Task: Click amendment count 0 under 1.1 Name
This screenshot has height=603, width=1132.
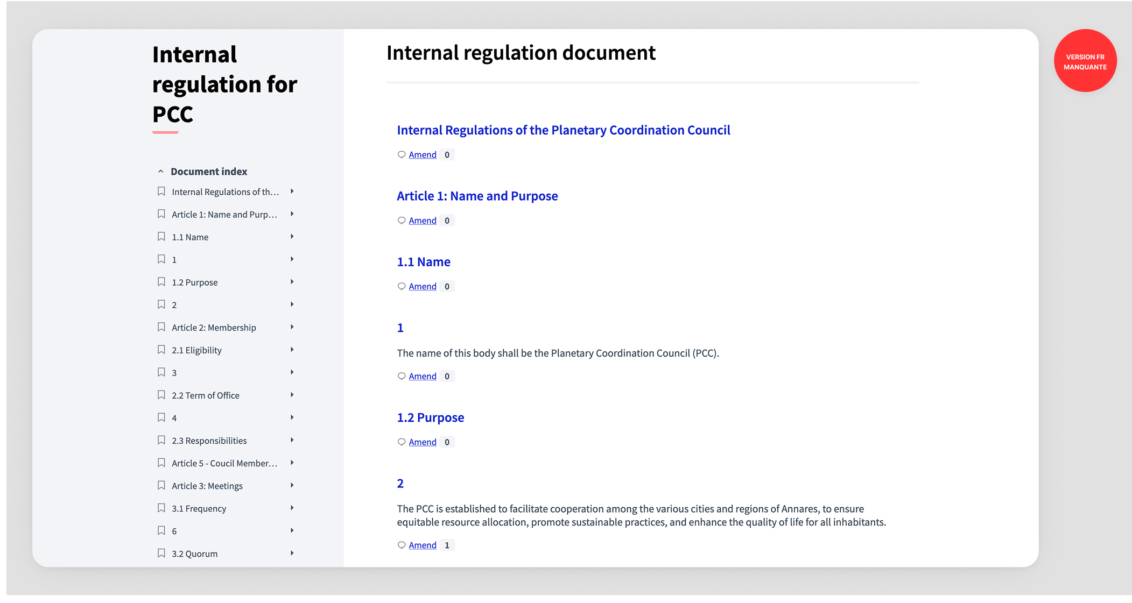Action: point(447,287)
